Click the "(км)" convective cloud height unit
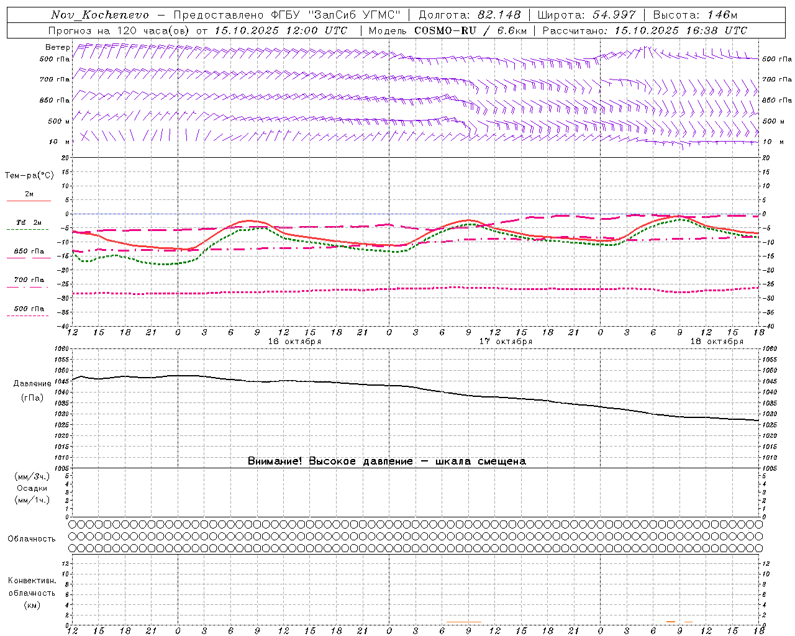This screenshot has width=795, height=636. (x=32, y=605)
